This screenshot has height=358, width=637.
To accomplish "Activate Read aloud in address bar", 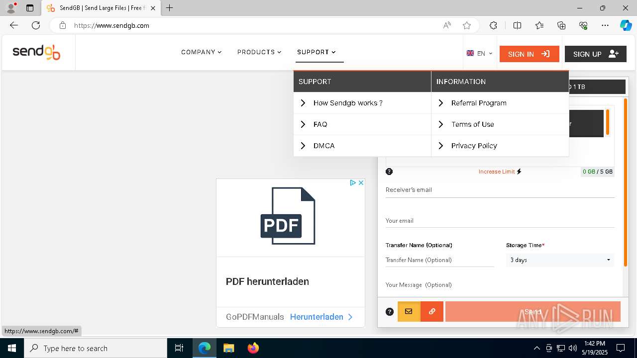I will click(447, 25).
